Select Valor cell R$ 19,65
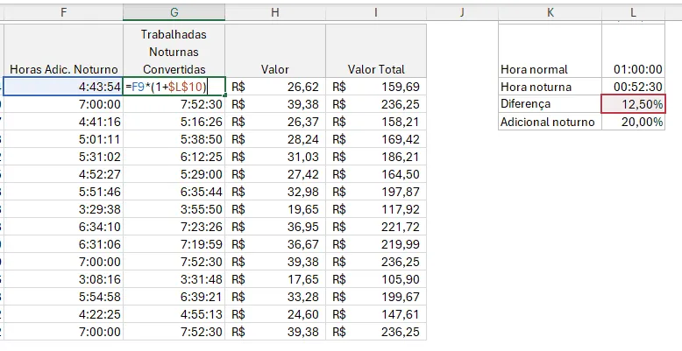The width and height of the screenshot is (682, 351). click(275, 209)
